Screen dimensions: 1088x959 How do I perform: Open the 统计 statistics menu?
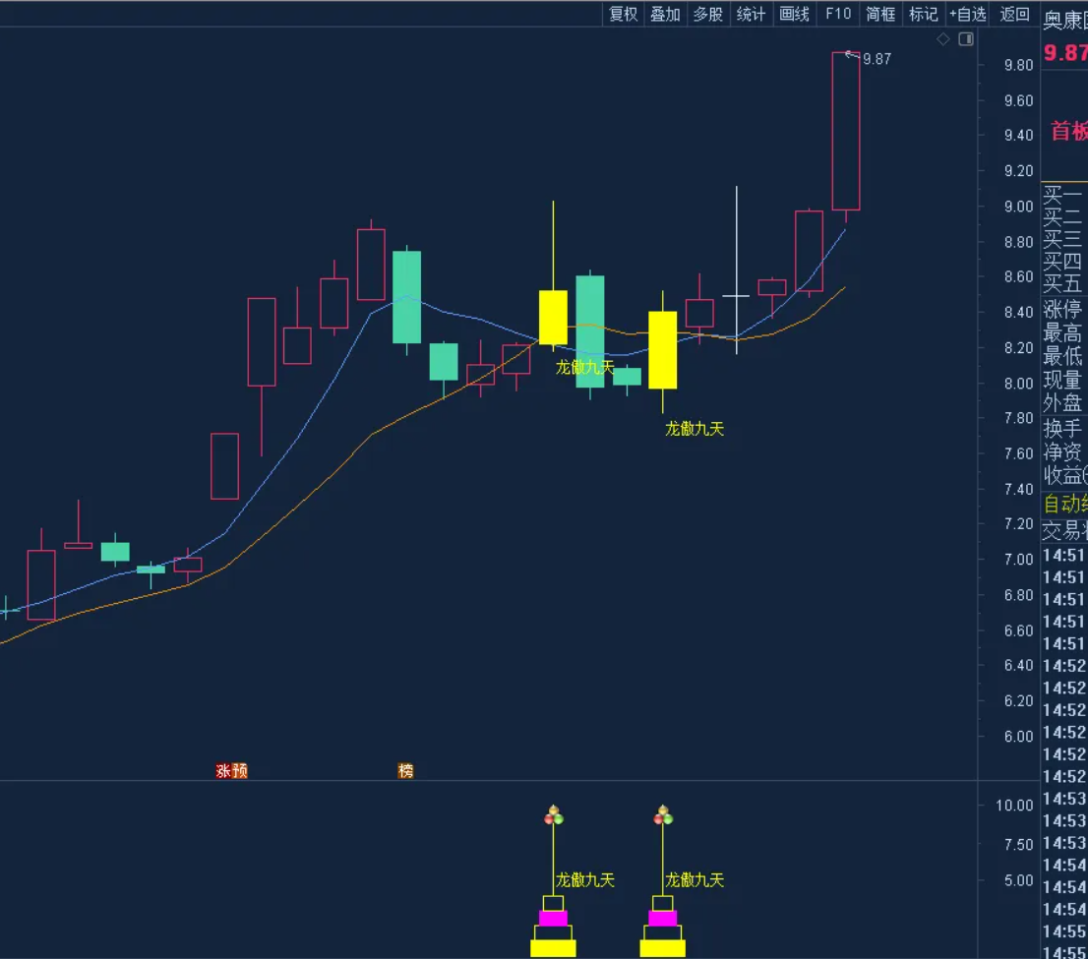coord(751,14)
